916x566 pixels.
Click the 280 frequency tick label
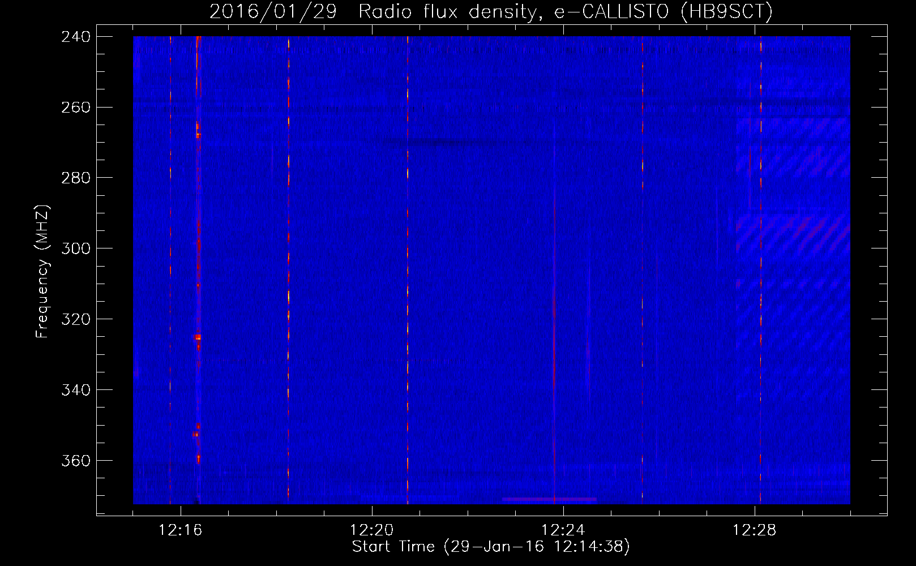coord(76,178)
